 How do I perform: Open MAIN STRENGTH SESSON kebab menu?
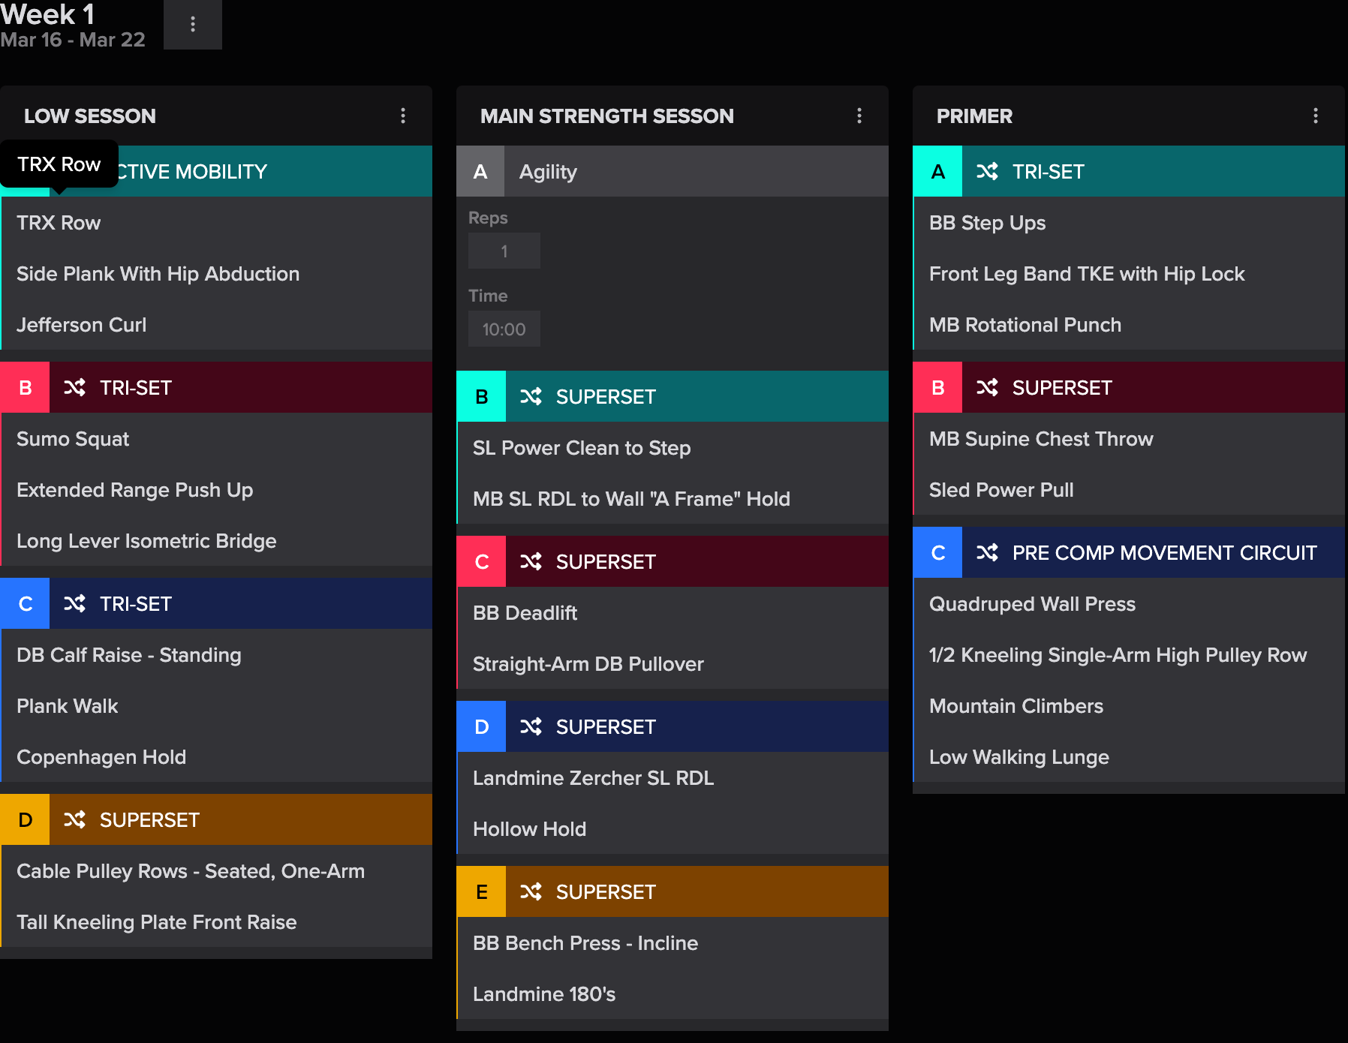859,116
